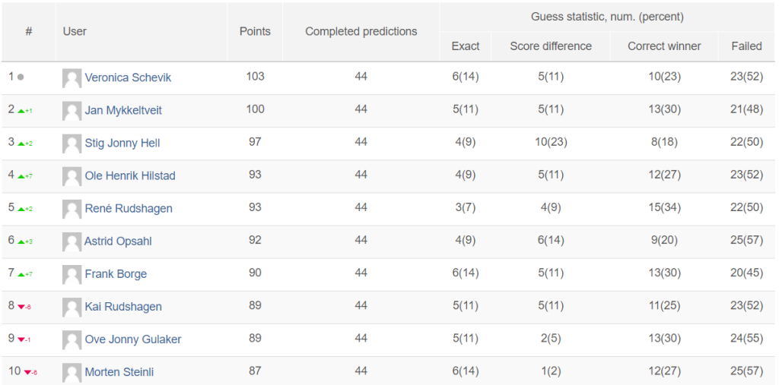Screen dimensions: 779x385
Task: Click Morten Steinli's avatar icon
Action: [72, 373]
